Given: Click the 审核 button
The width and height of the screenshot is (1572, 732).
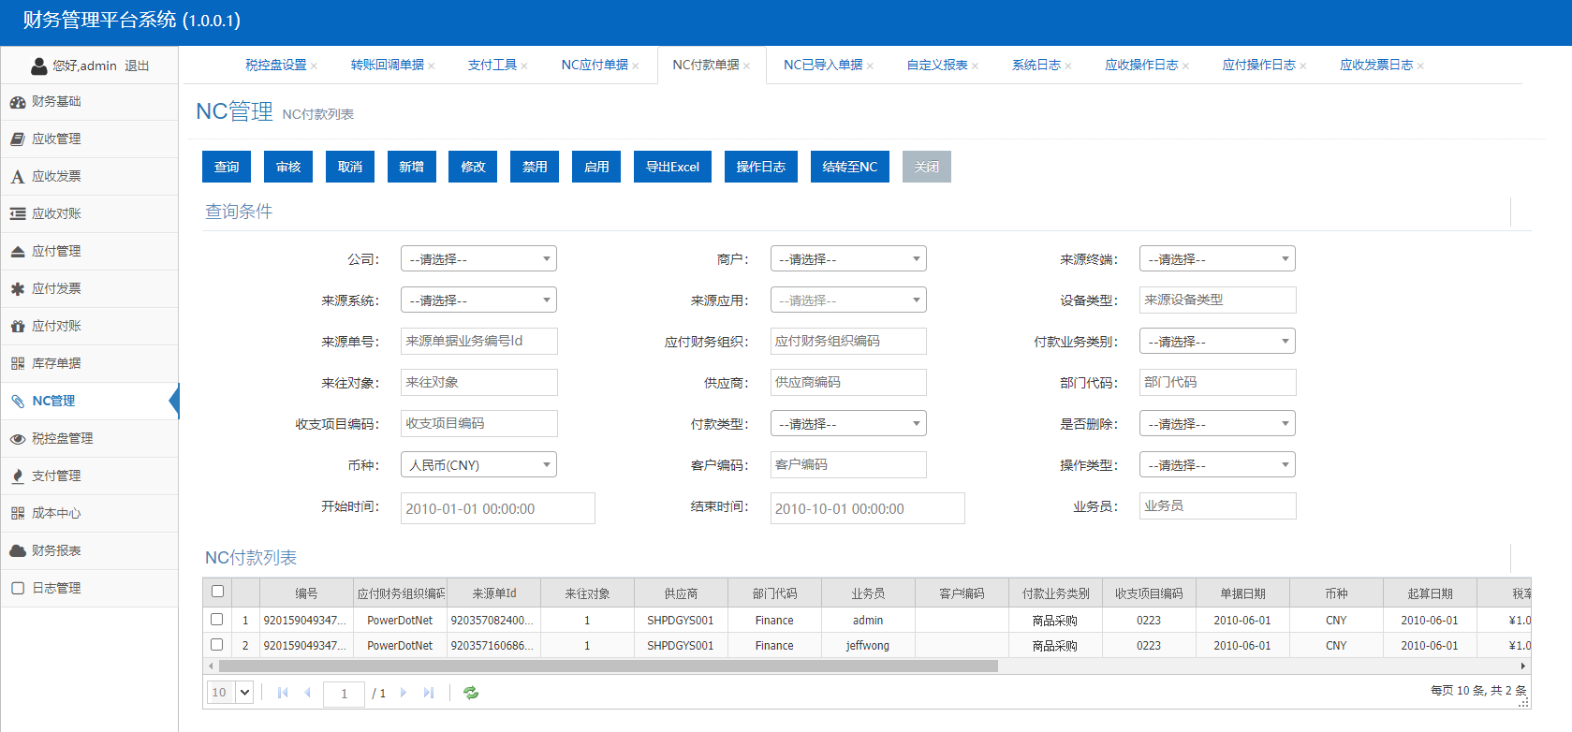Looking at the screenshot, I should pyautogui.click(x=288, y=167).
